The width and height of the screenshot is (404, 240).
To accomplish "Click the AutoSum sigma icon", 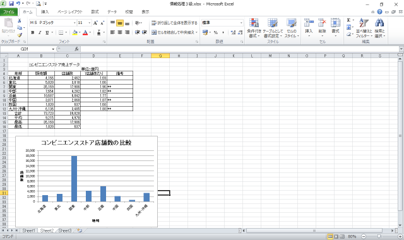I will coord(348,20).
